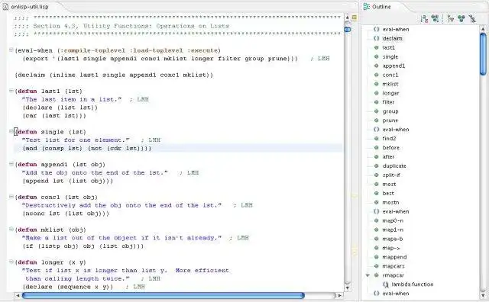Select mappend in the Outline list
489x302 pixels.
click(394, 257)
